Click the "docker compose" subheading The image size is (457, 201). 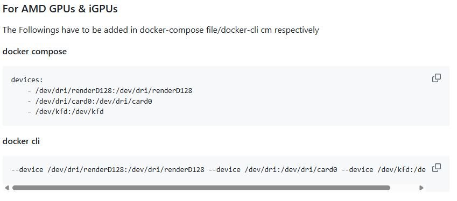34,52
